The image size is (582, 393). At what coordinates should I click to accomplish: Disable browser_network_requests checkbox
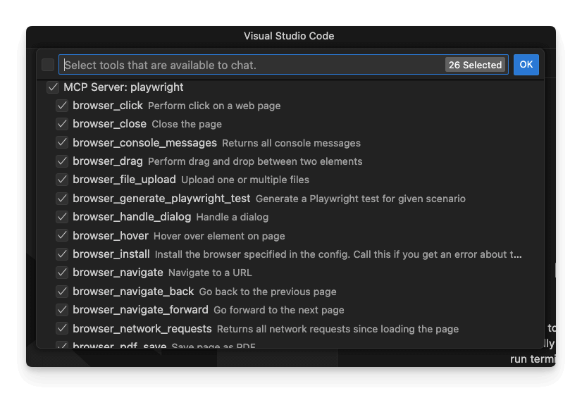pyautogui.click(x=62, y=329)
